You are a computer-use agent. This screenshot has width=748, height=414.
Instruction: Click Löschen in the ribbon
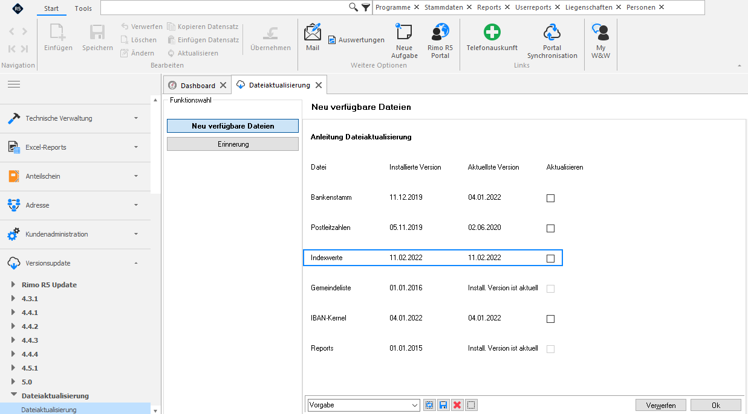[x=138, y=40]
